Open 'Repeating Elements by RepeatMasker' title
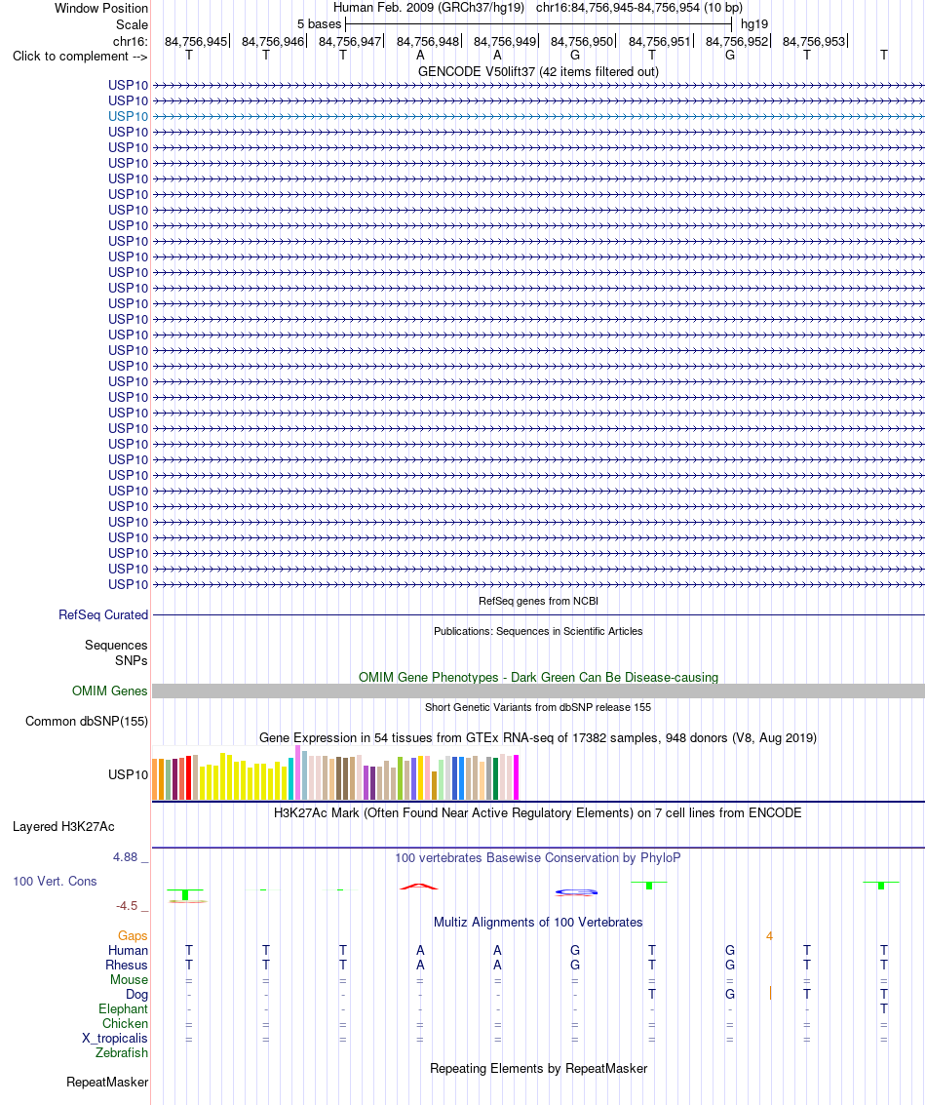926x1105 pixels. point(538,1069)
